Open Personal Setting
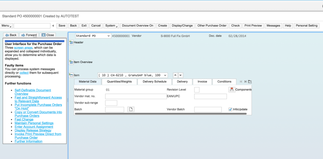 [x=307, y=26]
